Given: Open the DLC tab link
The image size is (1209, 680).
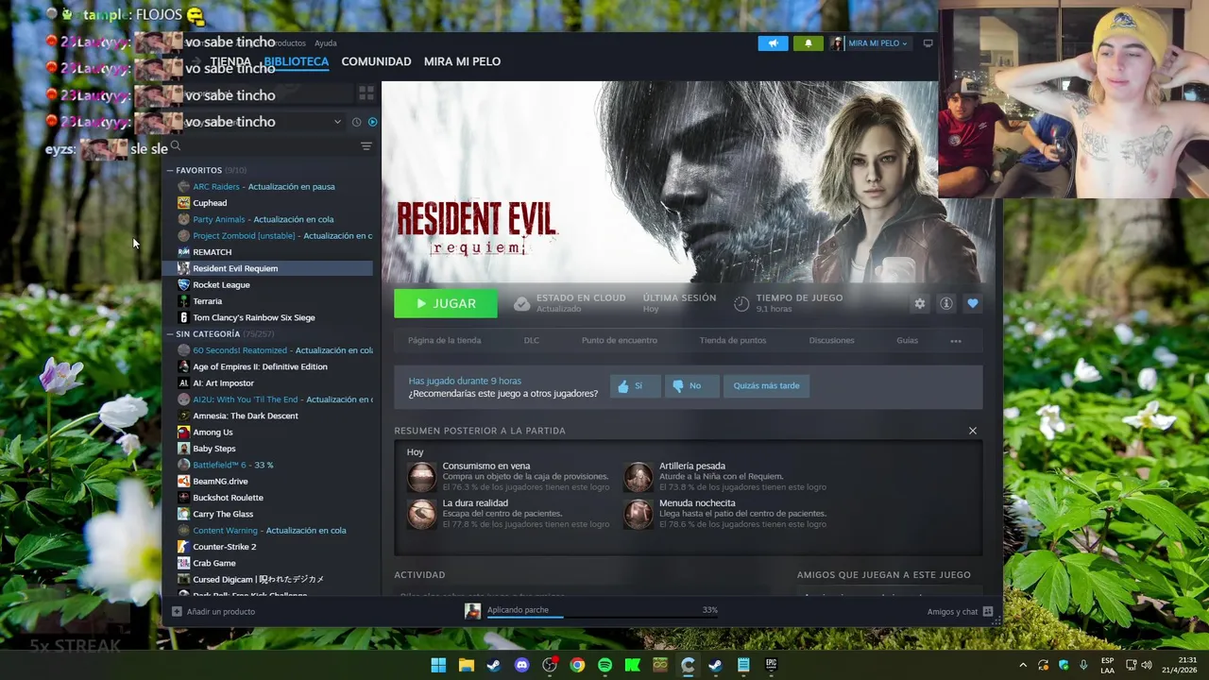Looking at the screenshot, I should [532, 341].
